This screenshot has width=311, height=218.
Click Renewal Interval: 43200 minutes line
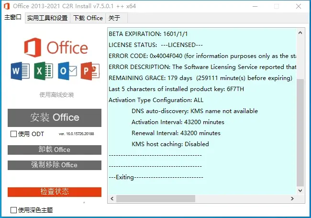click(176, 133)
